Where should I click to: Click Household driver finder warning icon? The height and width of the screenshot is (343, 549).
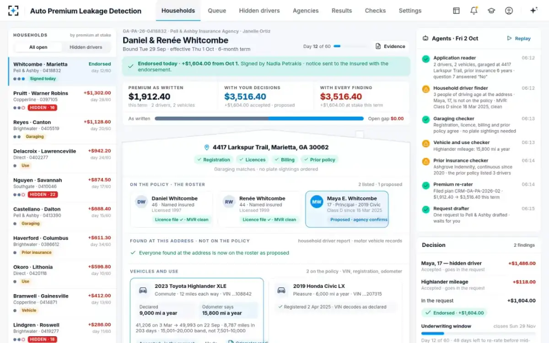[425, 89]
